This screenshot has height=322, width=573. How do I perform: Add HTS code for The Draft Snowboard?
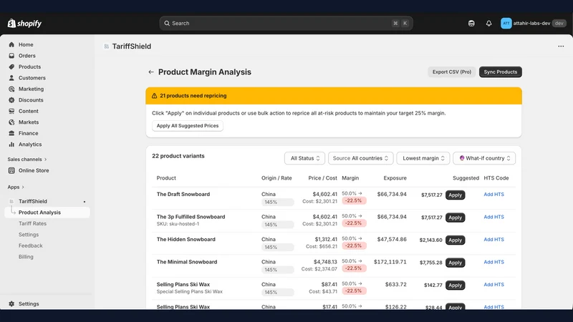pos(493,194)
